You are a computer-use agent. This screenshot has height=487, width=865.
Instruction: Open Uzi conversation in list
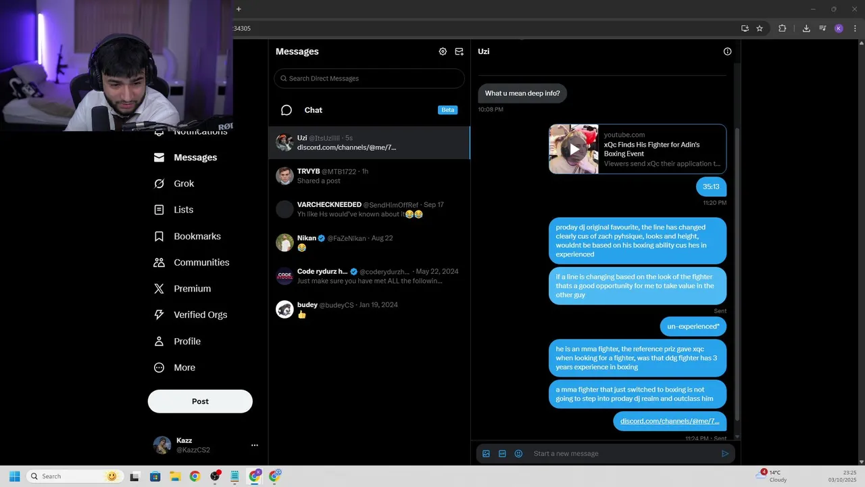(x=369, y=143)
